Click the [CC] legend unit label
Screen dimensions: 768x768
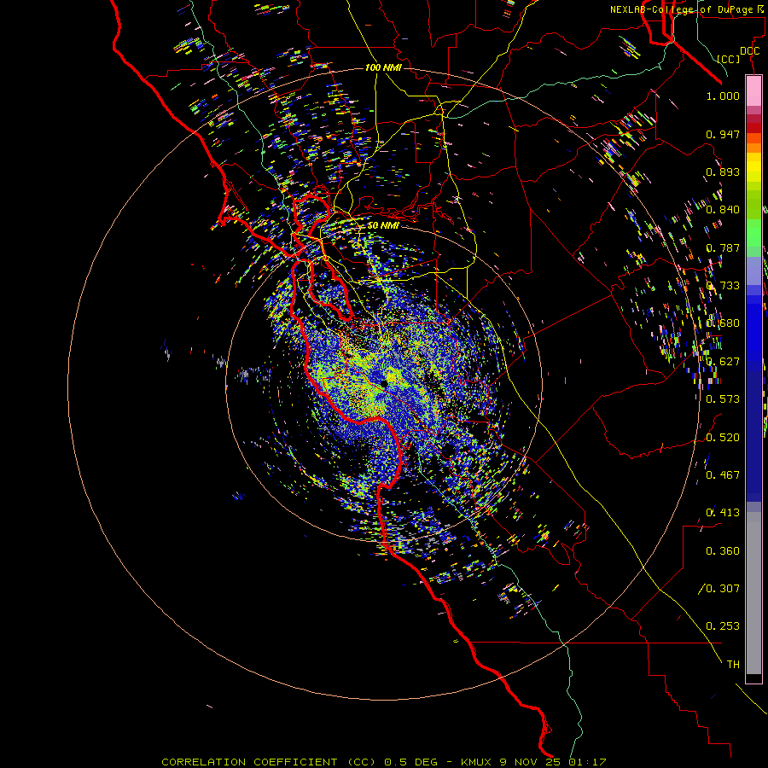pyautogui.click(x=728, y=59)
